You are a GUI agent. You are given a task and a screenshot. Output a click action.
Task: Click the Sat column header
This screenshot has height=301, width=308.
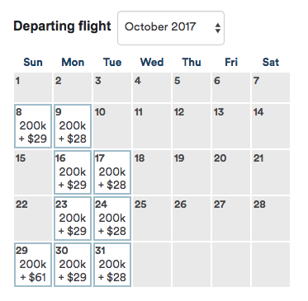[271, 62]
